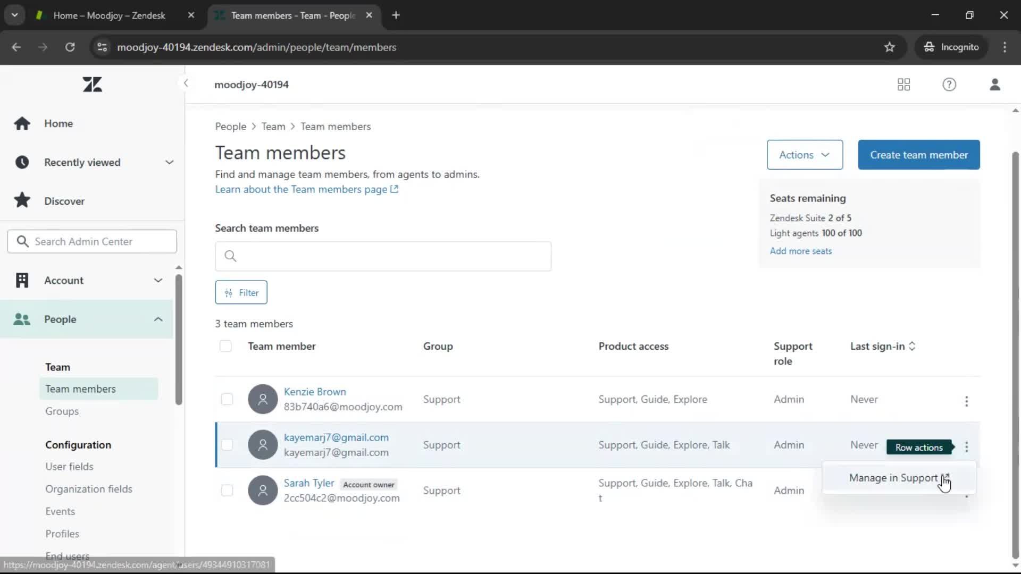Viewport: 1021px width, 574px height.
Task: Click Sarah Tyler's avatar icon
Action: (x=263, y=491)
